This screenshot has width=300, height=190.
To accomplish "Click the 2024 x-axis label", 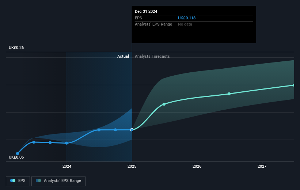I will [67, 166].
